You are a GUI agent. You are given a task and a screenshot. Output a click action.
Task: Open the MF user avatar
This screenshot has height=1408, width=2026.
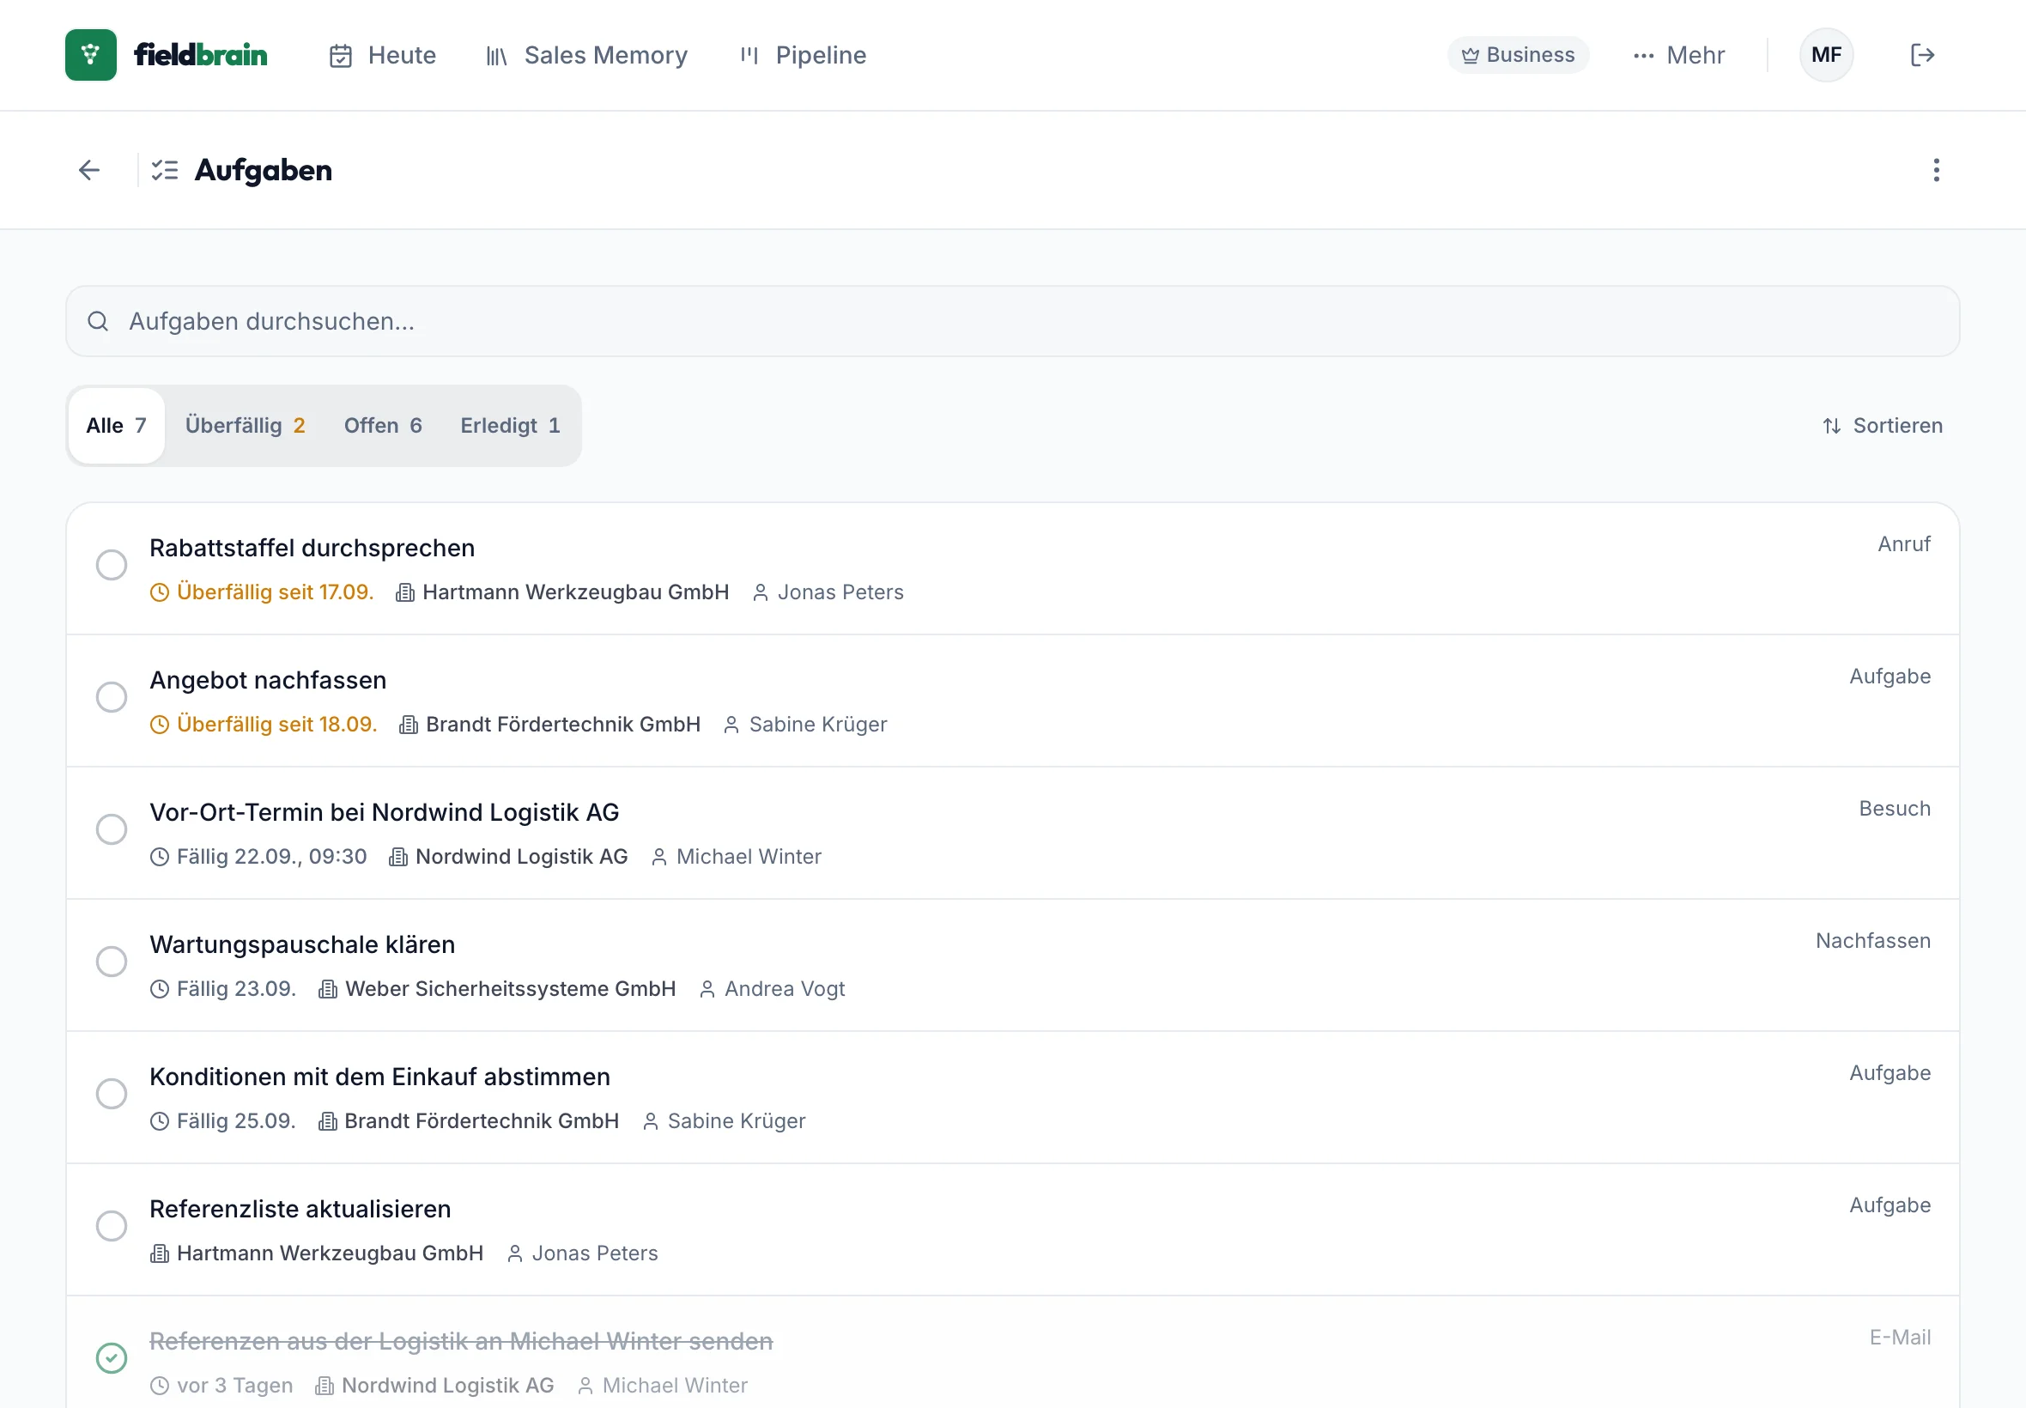(x=1826, y=55)
